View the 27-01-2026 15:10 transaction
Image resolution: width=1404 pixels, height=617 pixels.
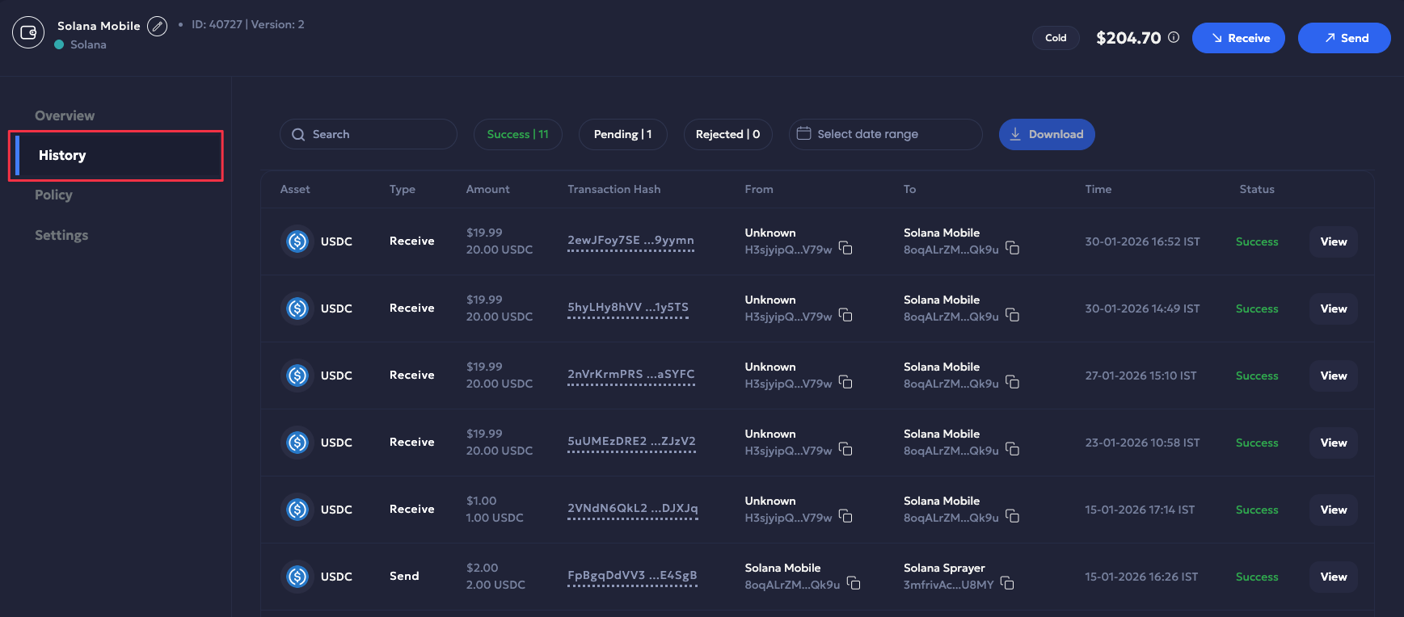click(1334, 376)
